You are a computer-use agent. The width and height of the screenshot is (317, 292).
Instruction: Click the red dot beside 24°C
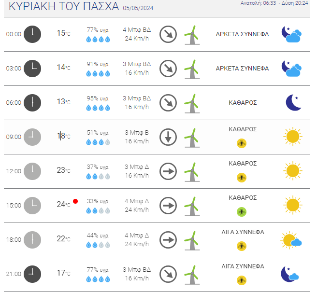tap(75, 201)
